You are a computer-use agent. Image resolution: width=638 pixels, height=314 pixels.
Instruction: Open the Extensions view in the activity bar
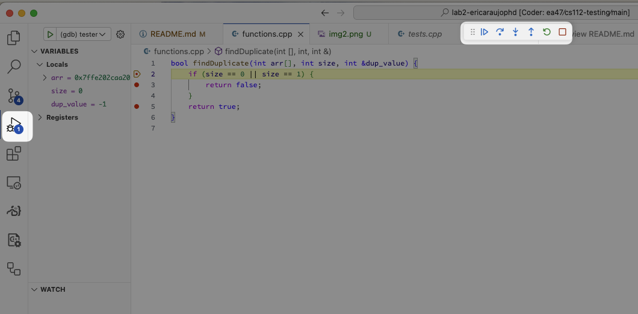[x=14, y=154]
